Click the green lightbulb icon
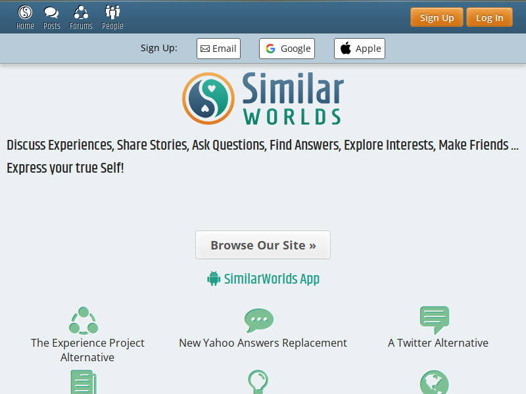Viewport: 526px width, 394px height. (x=258, y=382)
